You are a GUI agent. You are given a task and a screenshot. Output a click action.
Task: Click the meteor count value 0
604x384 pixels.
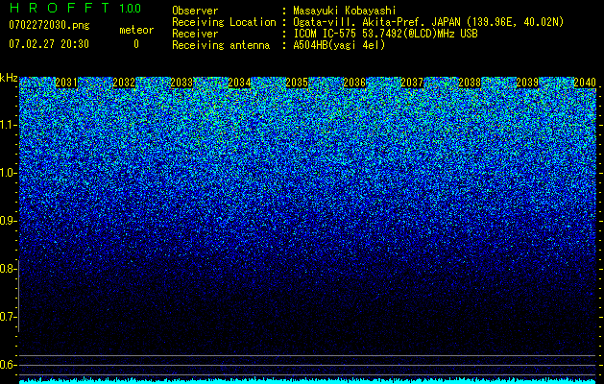[x=136, y=44]
